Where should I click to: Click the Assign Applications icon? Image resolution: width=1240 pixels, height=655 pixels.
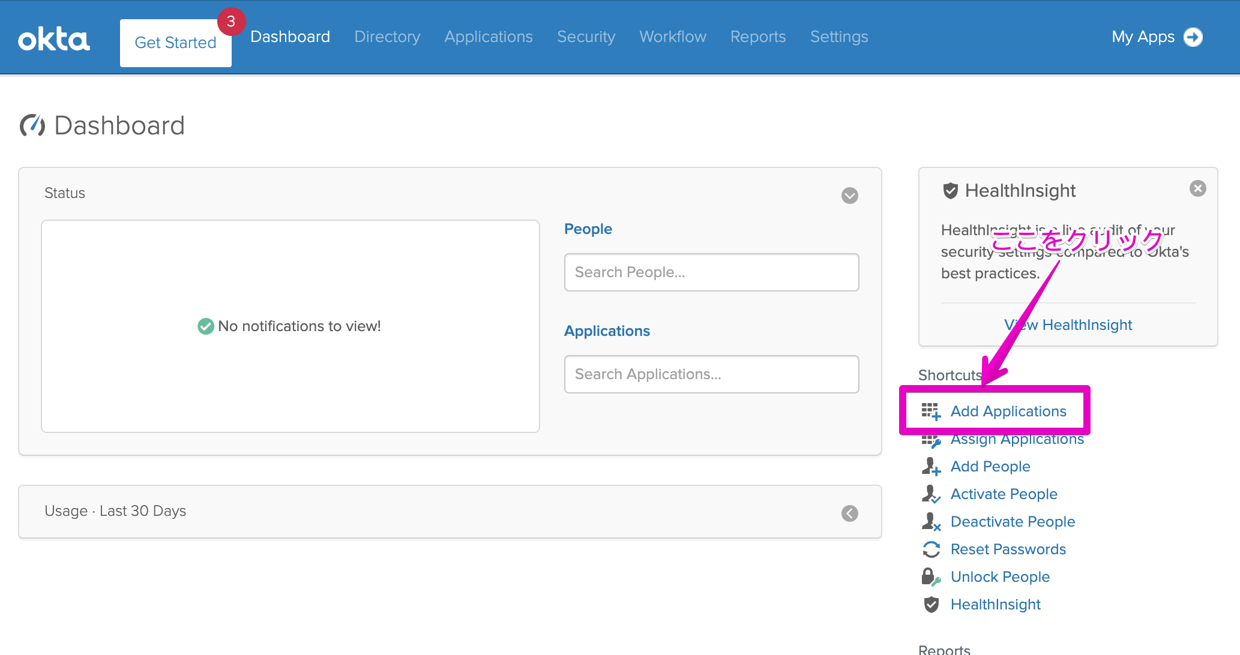931,441
